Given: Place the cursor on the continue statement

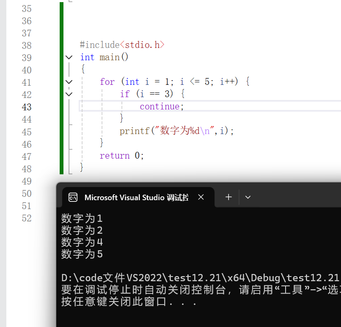Looking at the screenshot, I should pyautogui.click(x=161, y=106).
